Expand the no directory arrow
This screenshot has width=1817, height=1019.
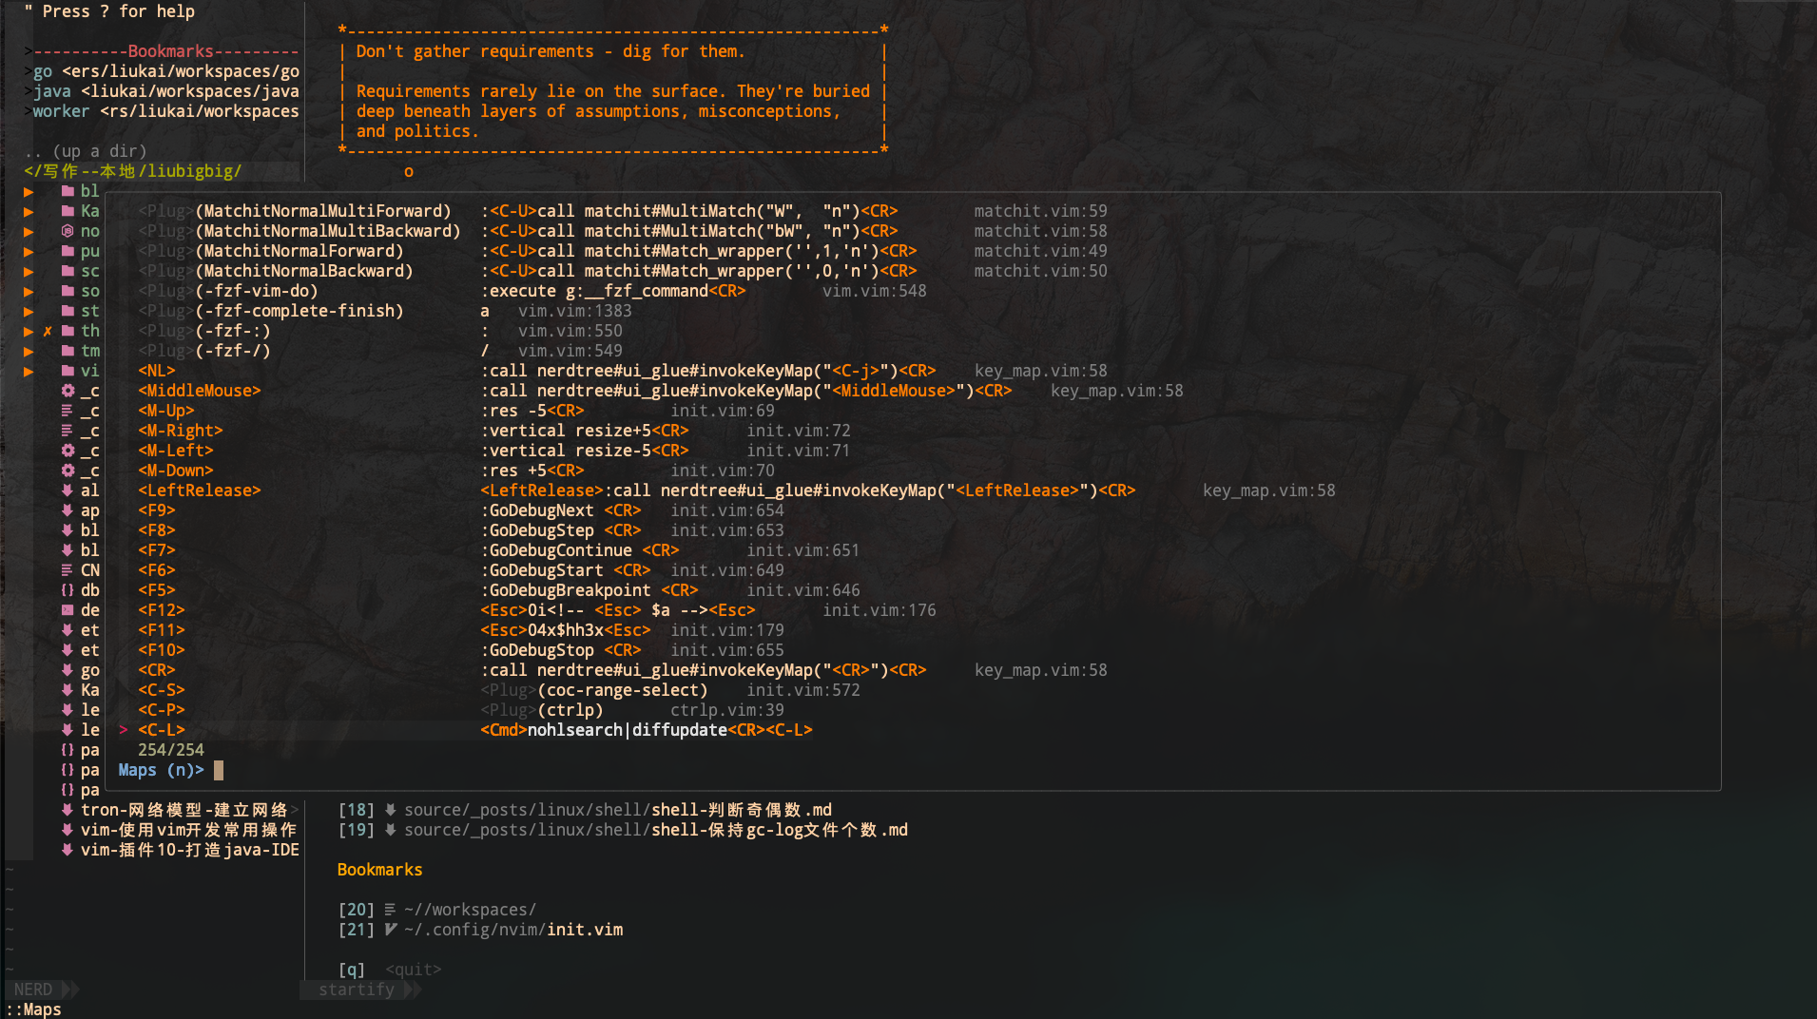(x=29, y=231)
